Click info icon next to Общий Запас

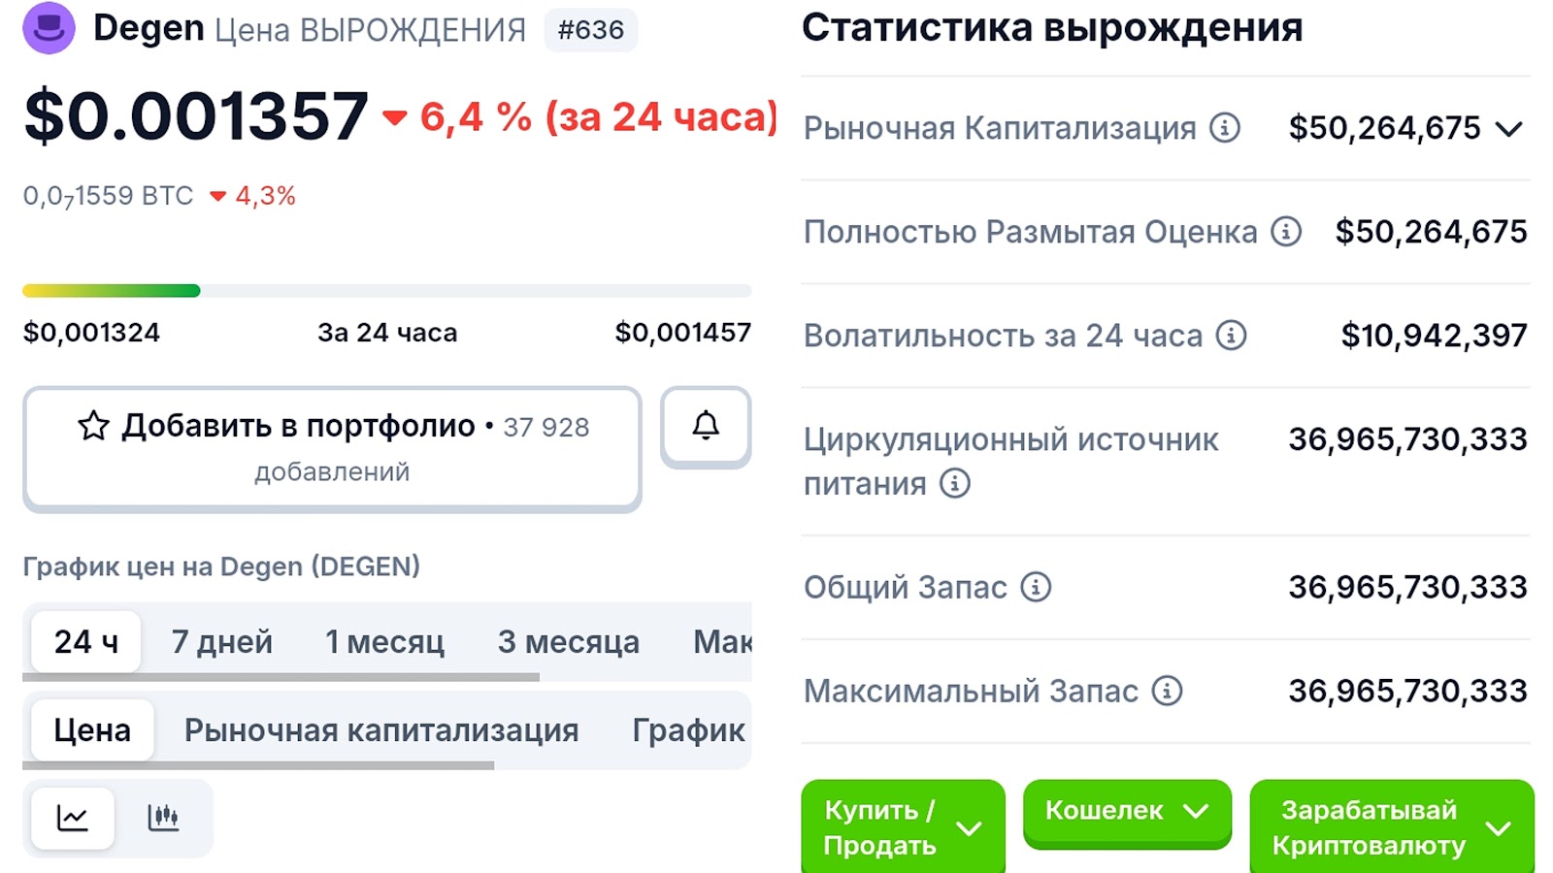tap(1036, 587)
